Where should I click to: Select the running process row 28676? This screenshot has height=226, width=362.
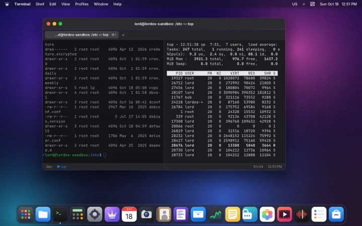pos(222,146)
